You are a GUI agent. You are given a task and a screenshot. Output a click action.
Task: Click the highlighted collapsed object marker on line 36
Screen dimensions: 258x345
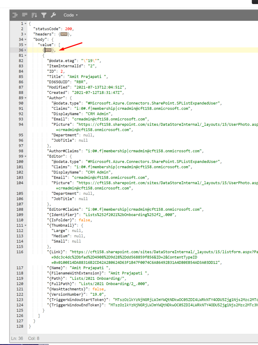[x=48, y=50]
